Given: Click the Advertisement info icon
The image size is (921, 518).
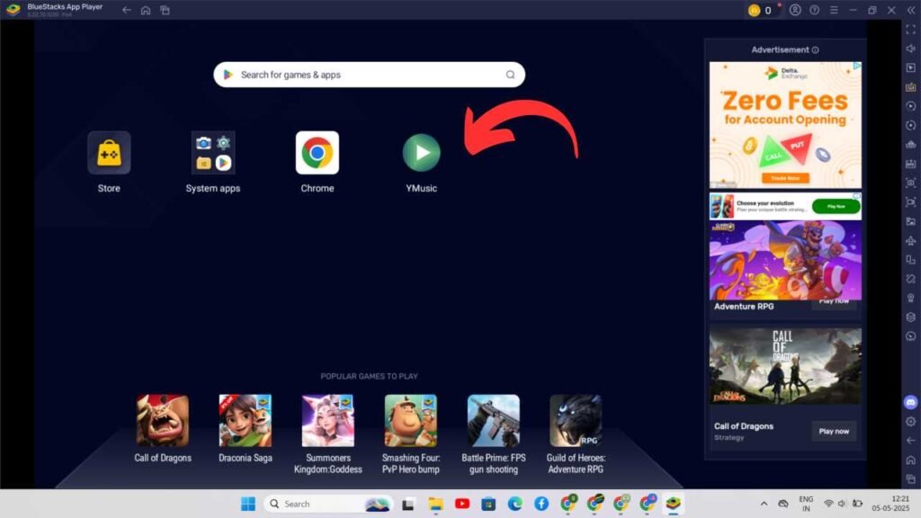Looking at the screenshot, I should tap(815, 50).
